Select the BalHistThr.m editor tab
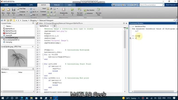 pos(44,26)
